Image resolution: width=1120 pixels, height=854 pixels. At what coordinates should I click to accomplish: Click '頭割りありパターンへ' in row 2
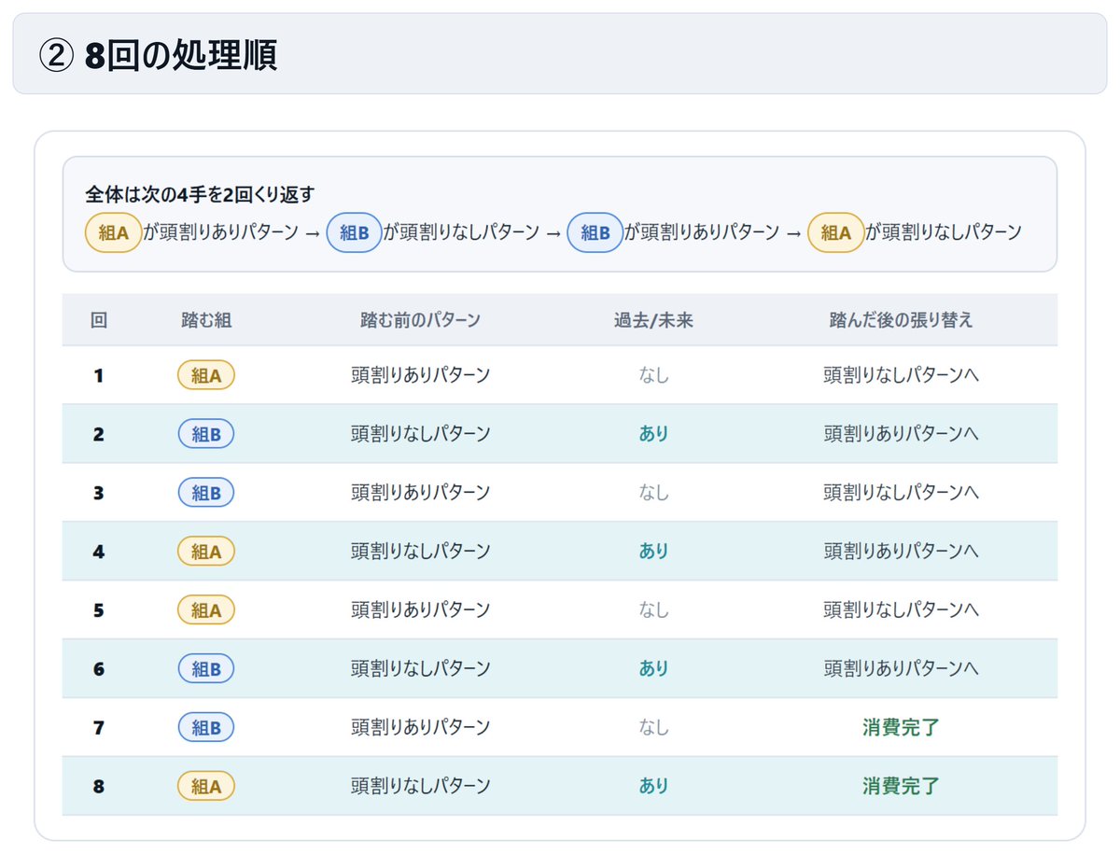tap(901, 434)
